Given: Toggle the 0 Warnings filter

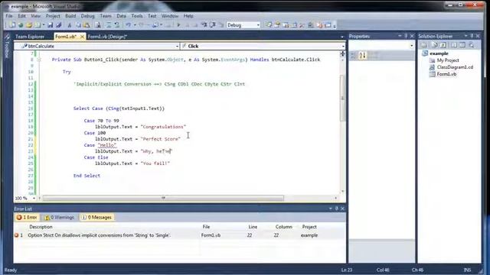Looking at the screenshot, I should click(60, 217).
